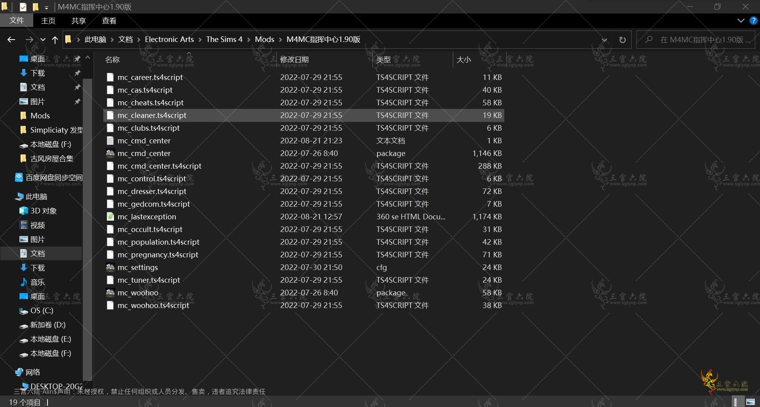This screenshot has height=407, width=760.
Task: Switch to large thumbnails view icon
Action: [750, 402]
